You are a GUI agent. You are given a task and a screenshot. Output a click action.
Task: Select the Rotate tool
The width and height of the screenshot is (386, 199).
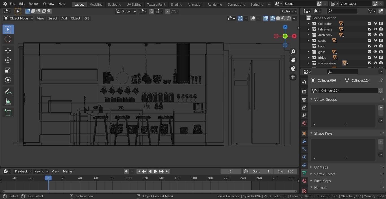(x=8, y=60)
